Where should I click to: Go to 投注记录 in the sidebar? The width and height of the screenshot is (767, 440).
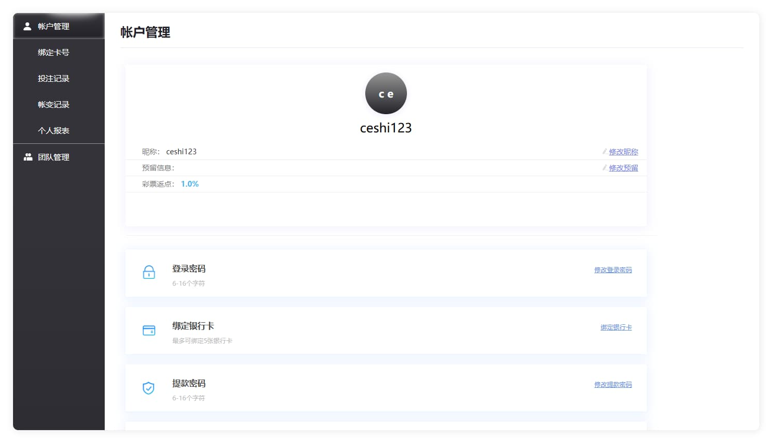[53, 78]
